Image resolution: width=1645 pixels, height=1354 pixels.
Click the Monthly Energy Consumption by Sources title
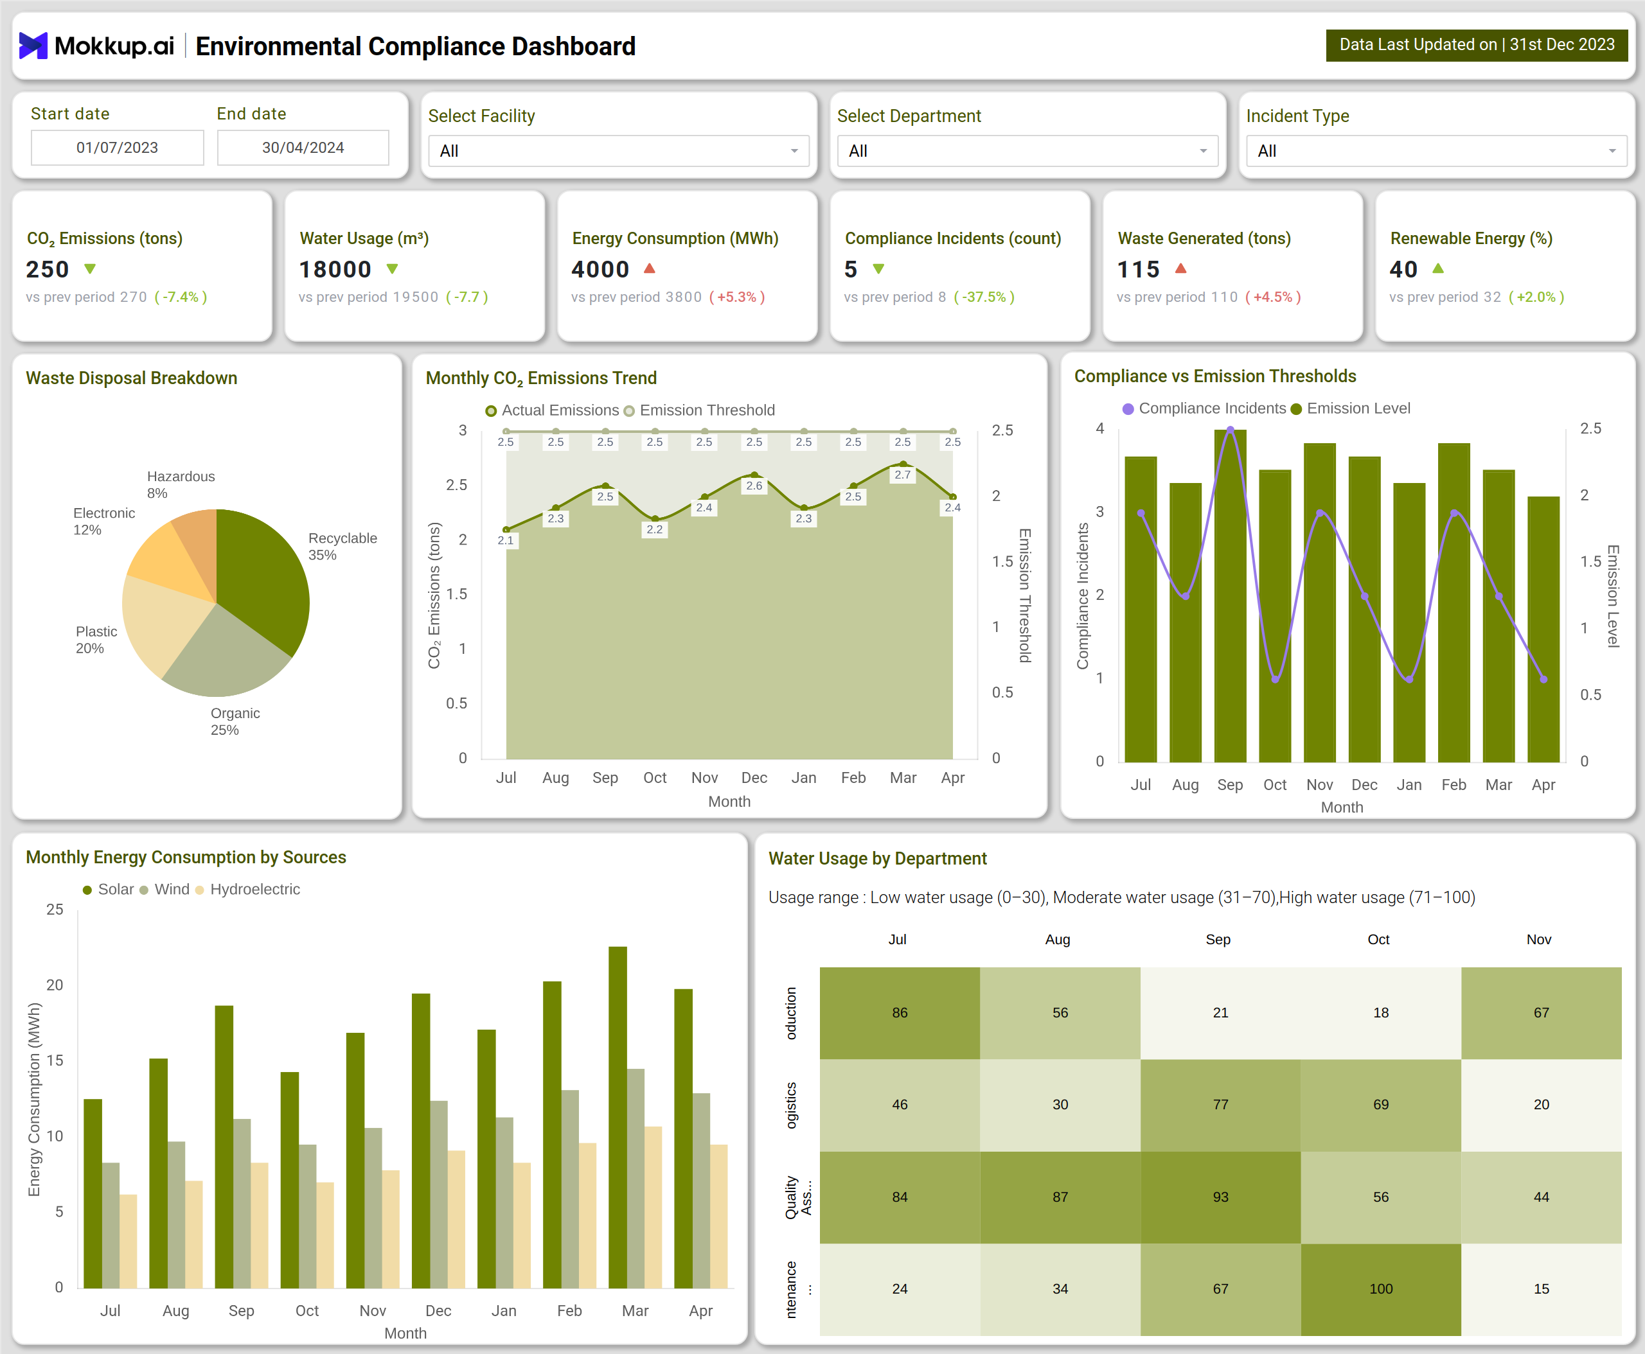186,857
